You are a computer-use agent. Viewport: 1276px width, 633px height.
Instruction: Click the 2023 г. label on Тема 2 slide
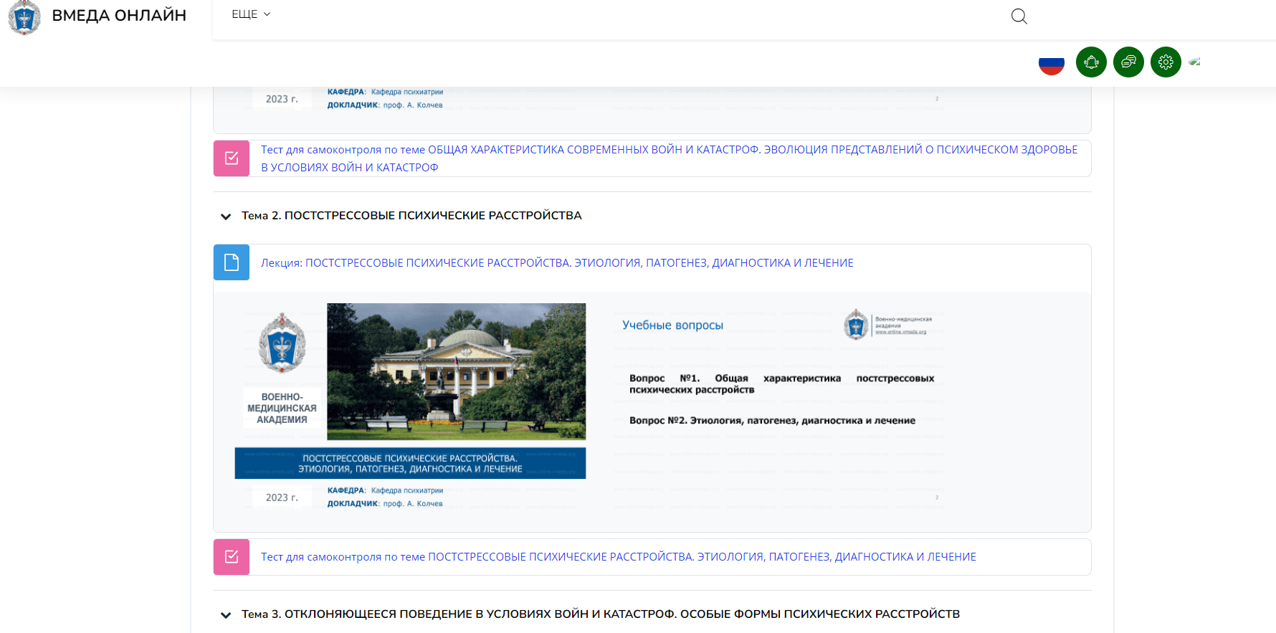(282, 498)
